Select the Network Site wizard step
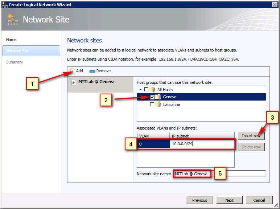The image size is (280, 209). click(17, 51)
